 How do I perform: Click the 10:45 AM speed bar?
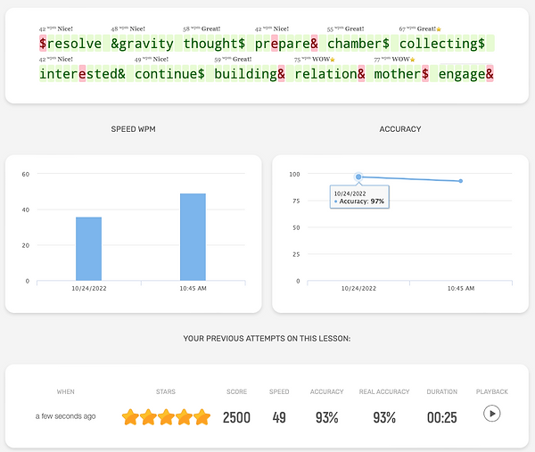click(193, 237)
